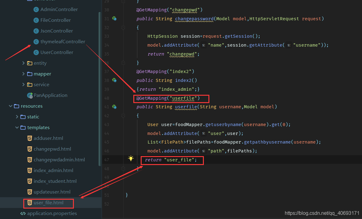Open changepwd.html template
The image size is (362, 219).
pyautogui.click(x=52, y=149)
